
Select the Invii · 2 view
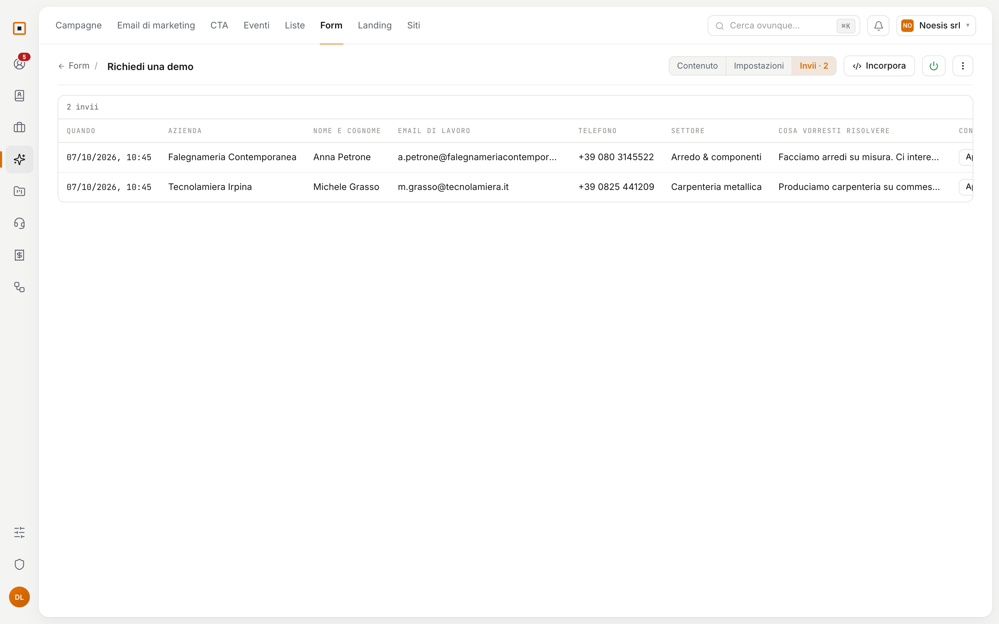click(814, 66)
